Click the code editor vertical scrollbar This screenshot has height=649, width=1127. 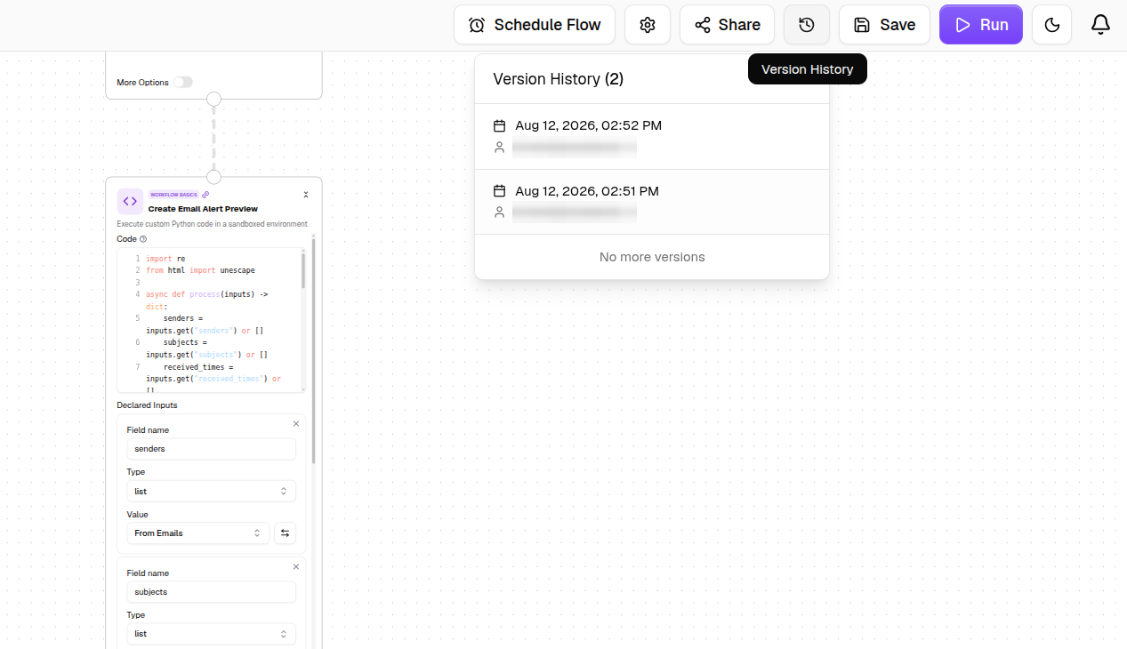point(303,271)
